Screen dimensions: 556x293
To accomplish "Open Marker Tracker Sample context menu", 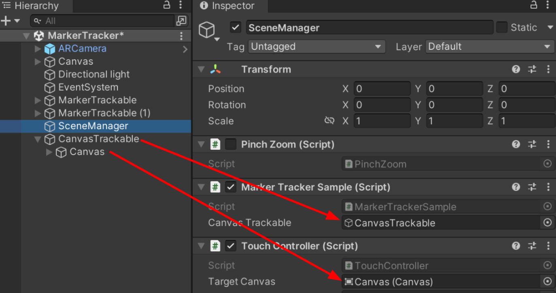I will tap(548, 187).
